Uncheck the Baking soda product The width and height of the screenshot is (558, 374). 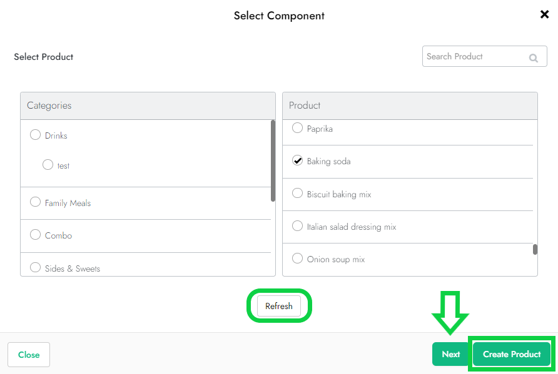(x=298, y=160)
